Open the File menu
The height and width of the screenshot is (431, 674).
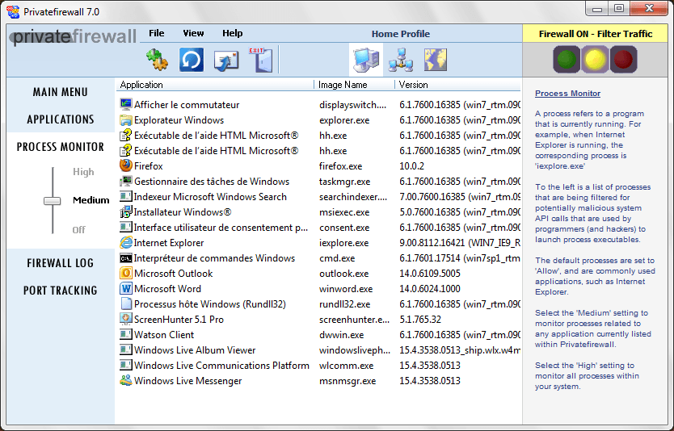[156, 34]
